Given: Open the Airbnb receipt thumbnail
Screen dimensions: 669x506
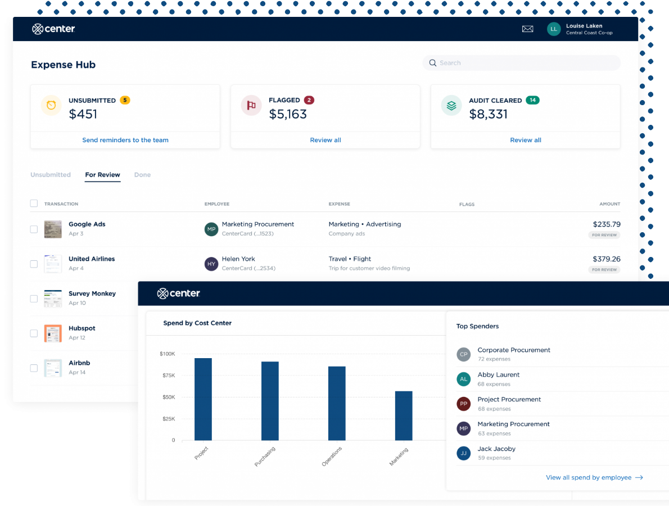Looking at the screenshot, I should pyautogui.click(x=53, y=368).
